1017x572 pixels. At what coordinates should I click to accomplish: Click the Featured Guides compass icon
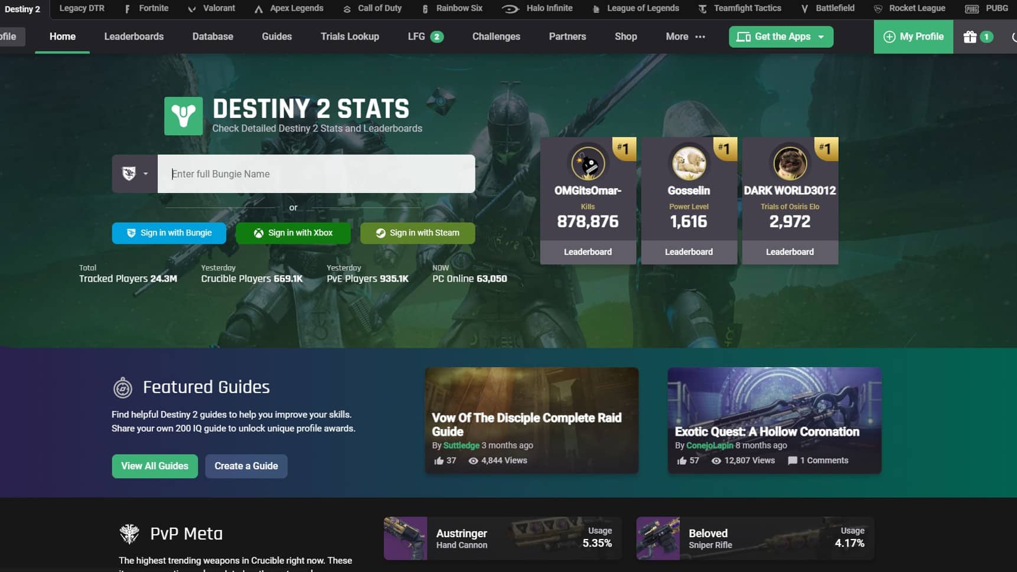122,388
